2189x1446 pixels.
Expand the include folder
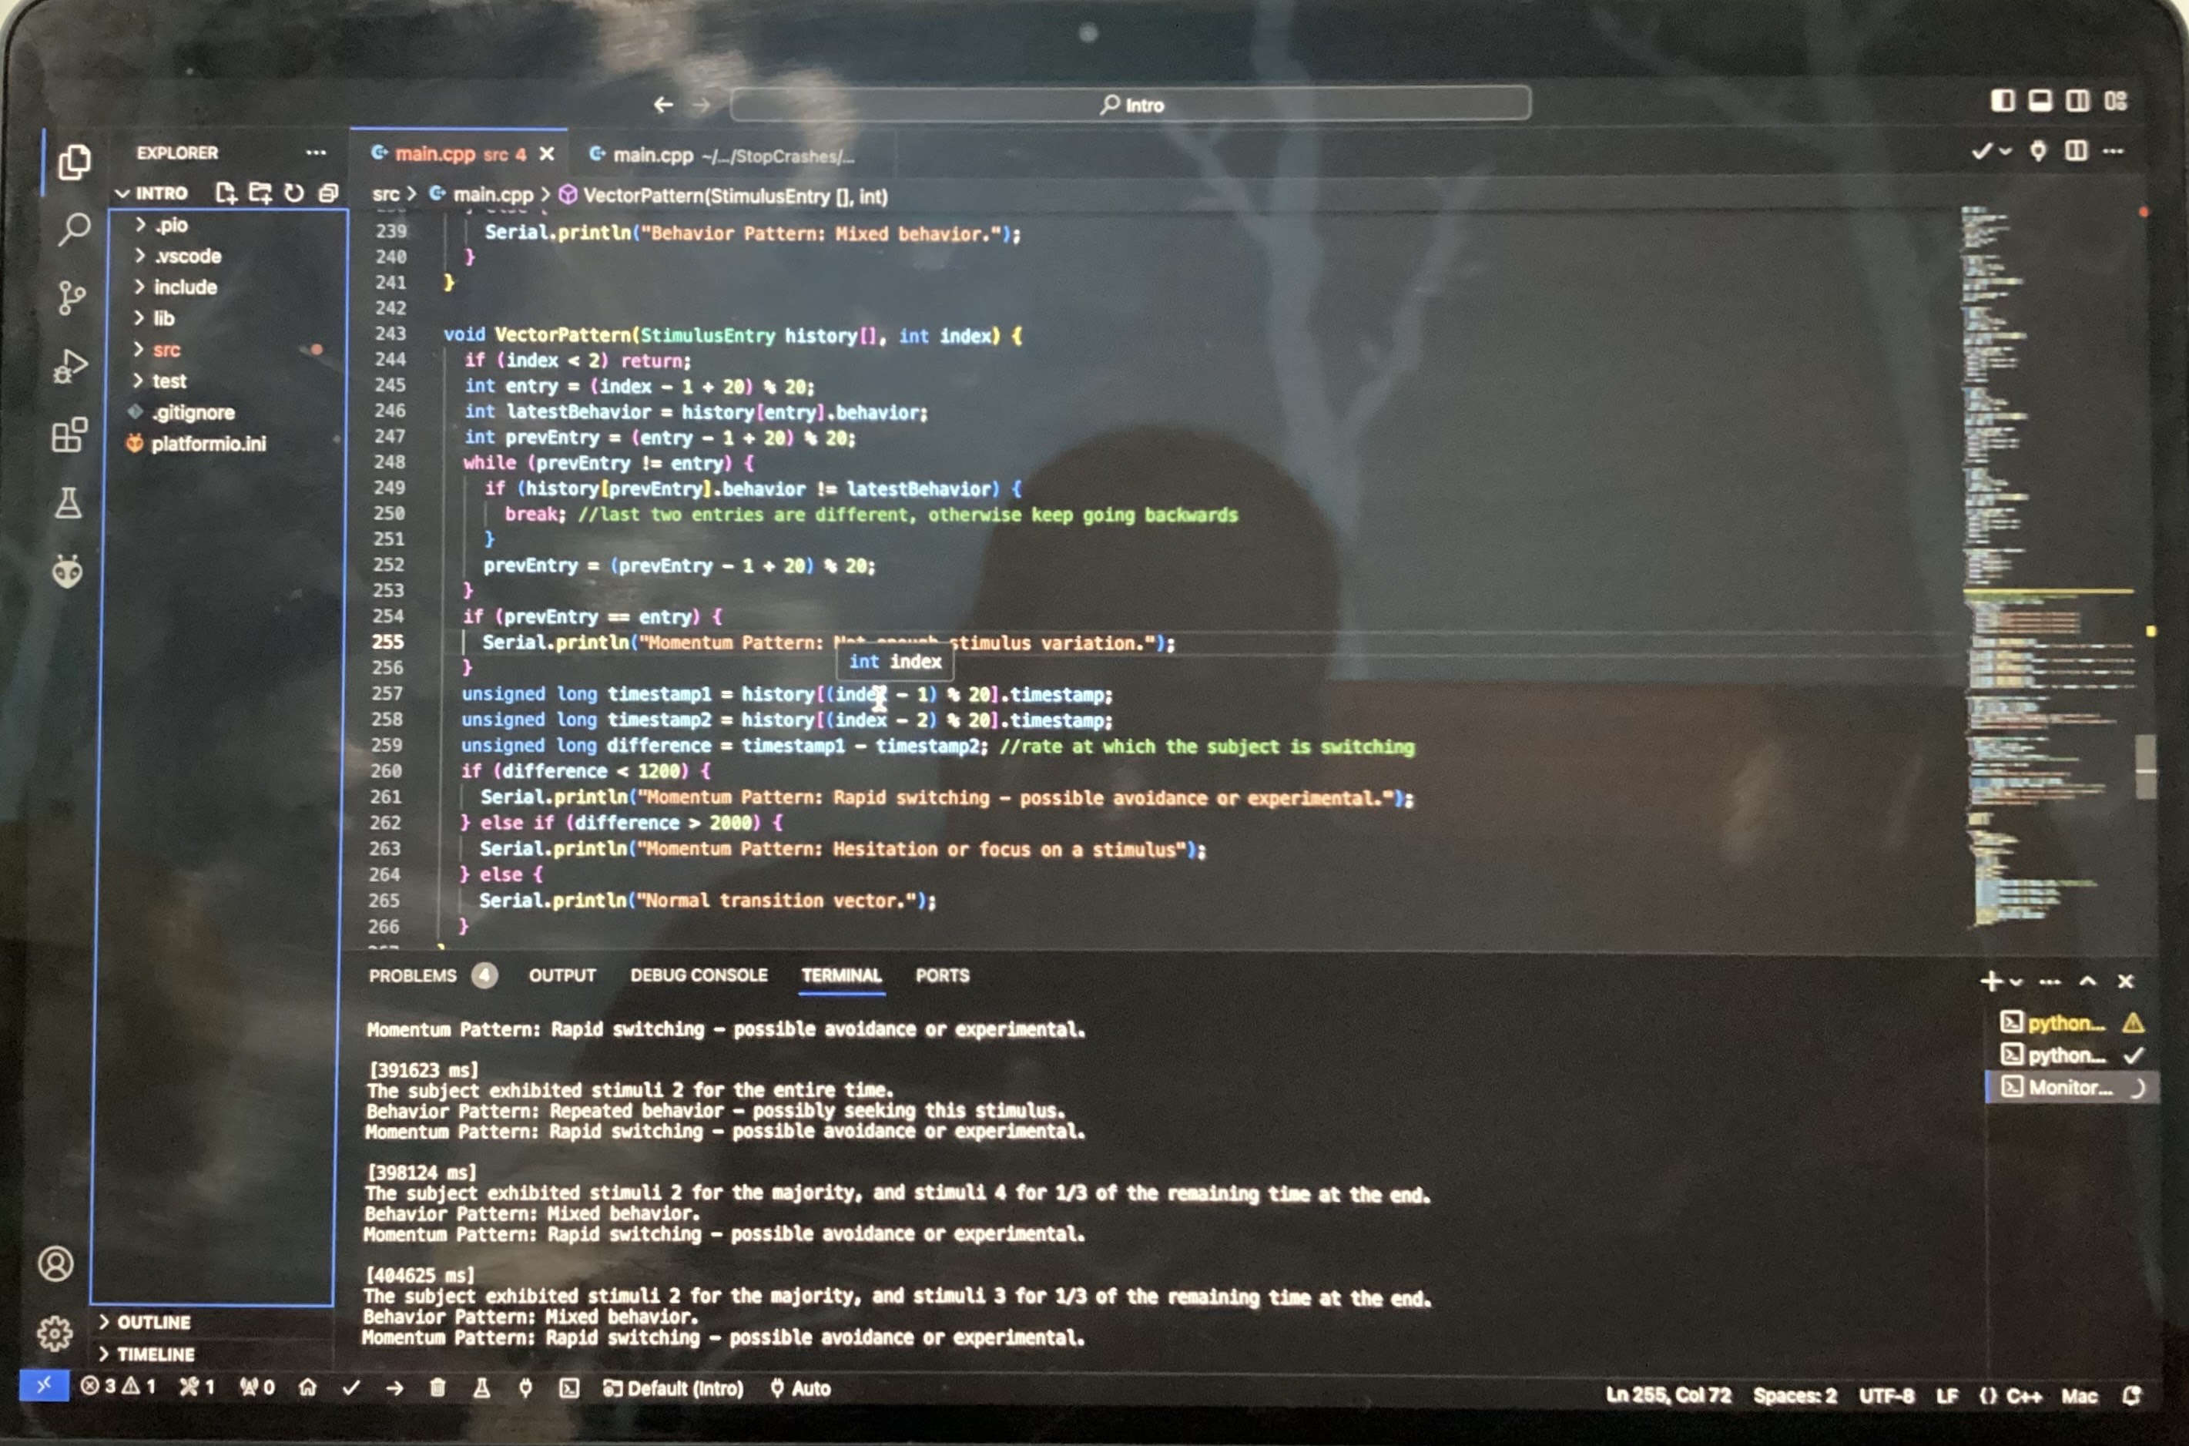184,287
